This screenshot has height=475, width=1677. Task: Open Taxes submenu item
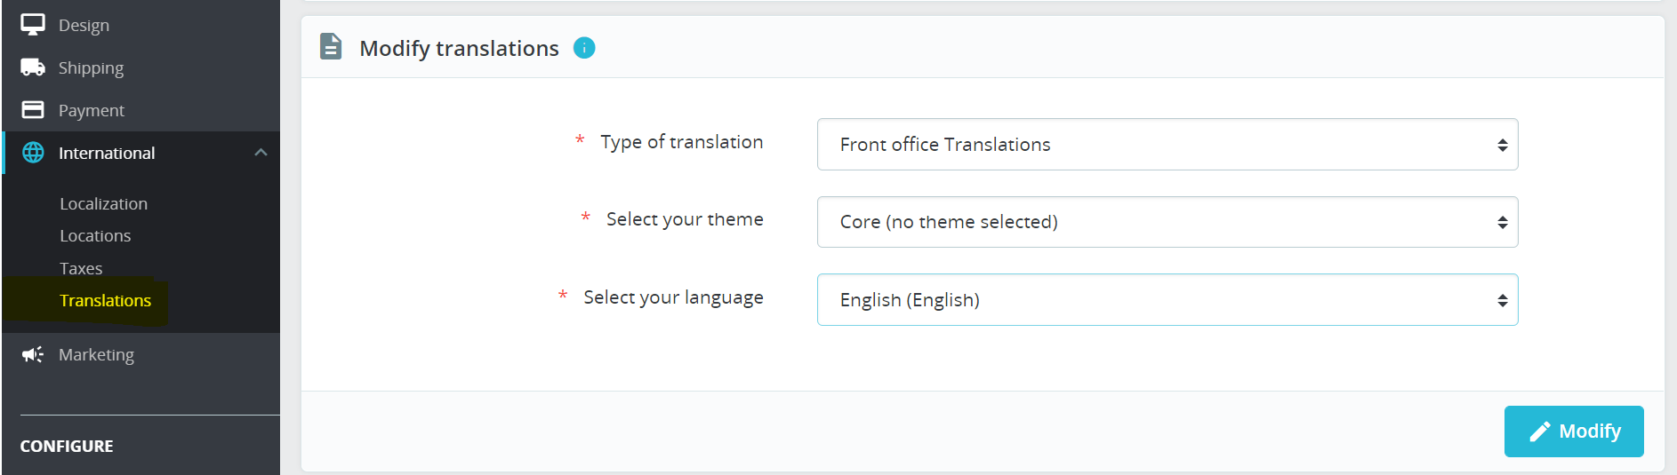coord(81,268)
